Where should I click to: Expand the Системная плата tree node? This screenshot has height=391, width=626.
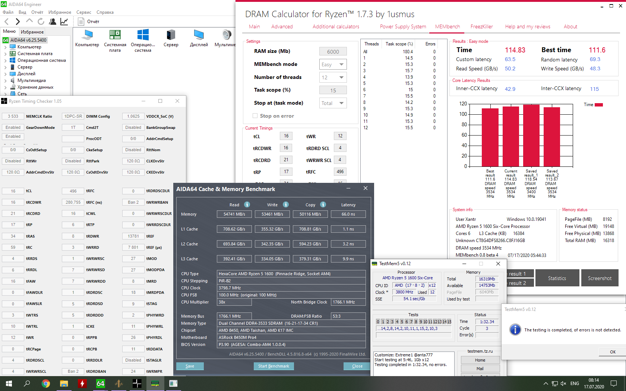coord(5,54)
